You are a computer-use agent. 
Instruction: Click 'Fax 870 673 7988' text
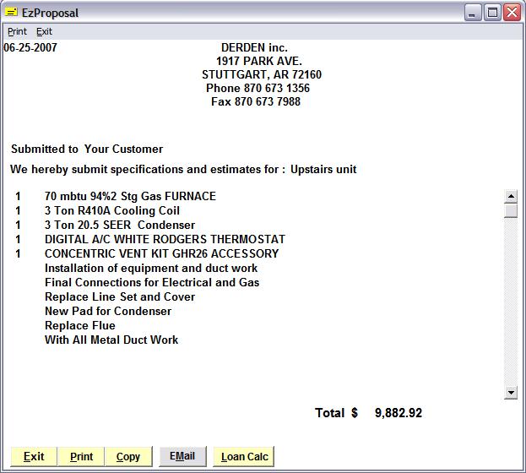(256, 101)
